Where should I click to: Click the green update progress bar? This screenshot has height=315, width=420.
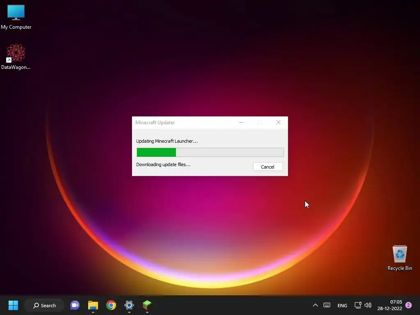pos(210,153)
